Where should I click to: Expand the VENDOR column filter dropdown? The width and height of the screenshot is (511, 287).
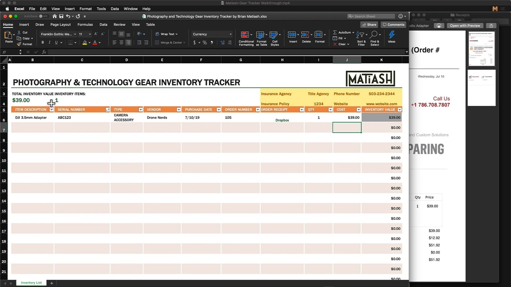[178, 110]
